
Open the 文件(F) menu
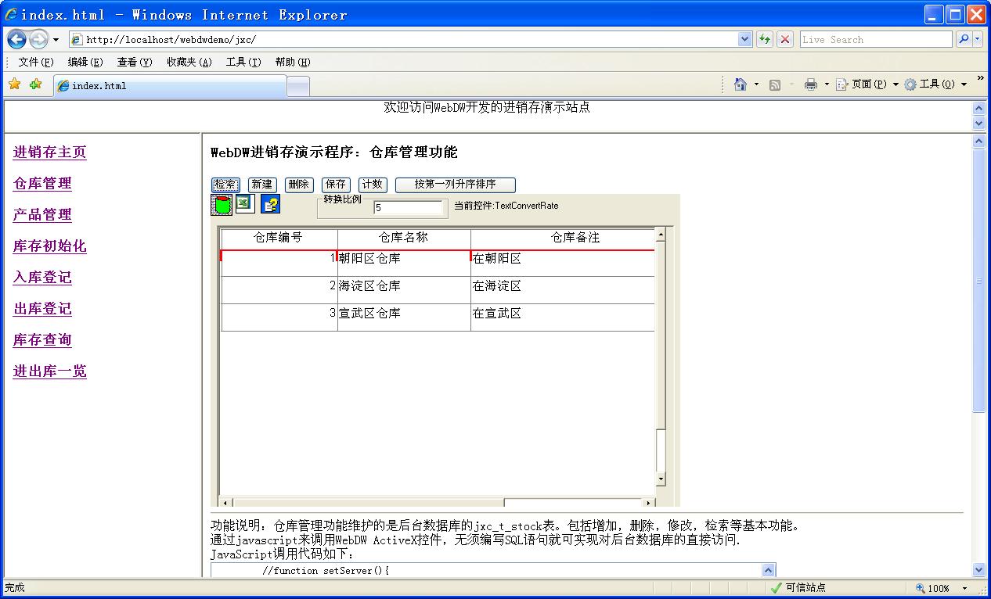tap(36, 62)
